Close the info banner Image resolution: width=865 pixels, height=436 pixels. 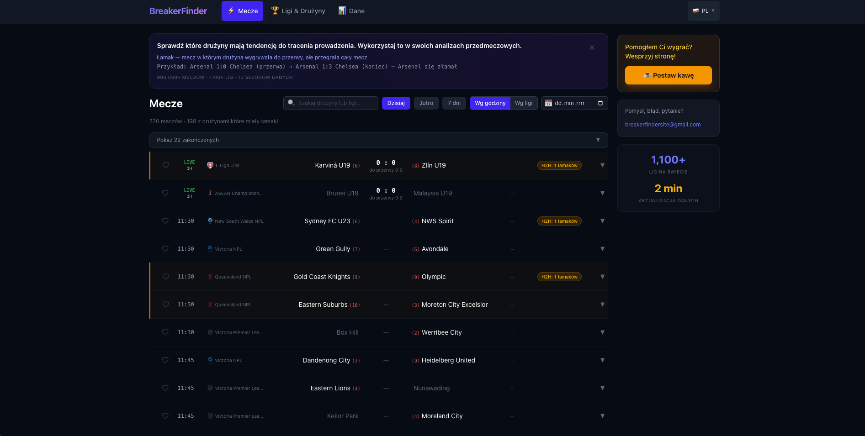(x=592, y=47)
